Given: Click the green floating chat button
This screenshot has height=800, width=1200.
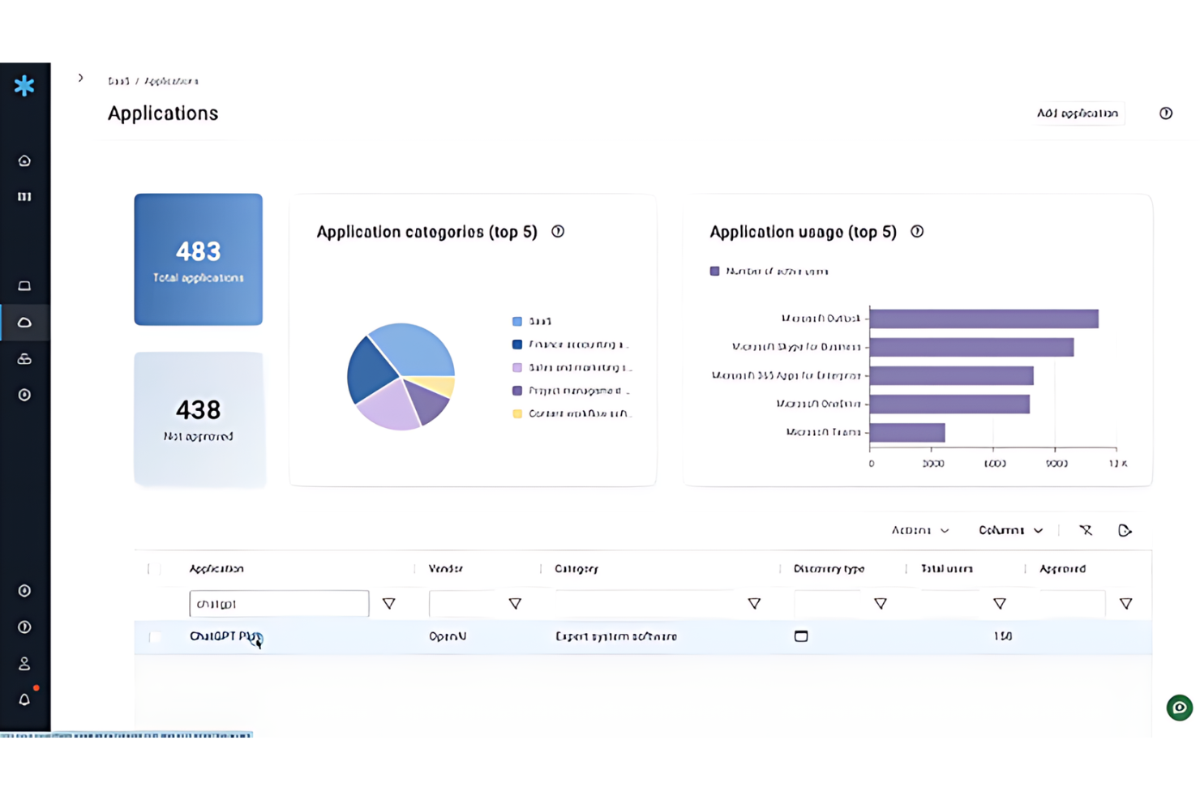Looking at the screenshot, I should point(1180,708).
